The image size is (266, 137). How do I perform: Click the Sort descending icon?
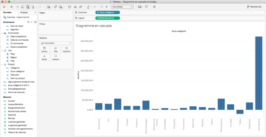(81, 7)
